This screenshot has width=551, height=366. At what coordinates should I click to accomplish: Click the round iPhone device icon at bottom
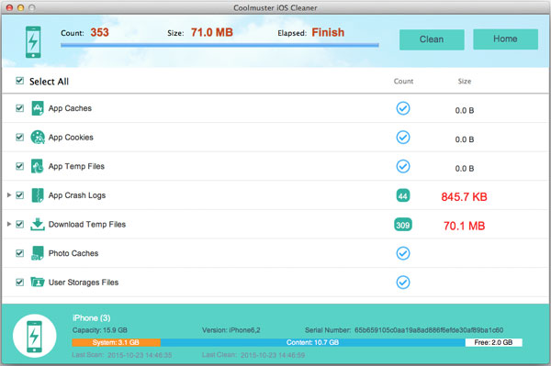35,336
